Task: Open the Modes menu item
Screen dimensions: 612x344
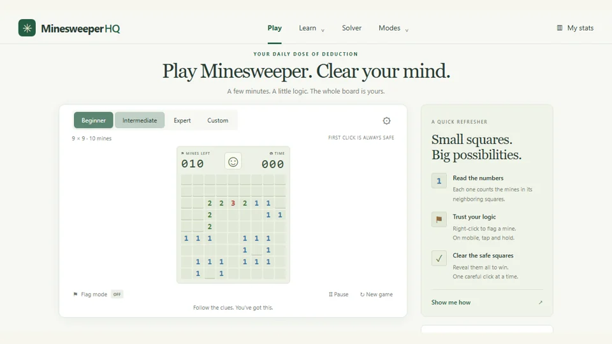Action: tap(390, 28)
